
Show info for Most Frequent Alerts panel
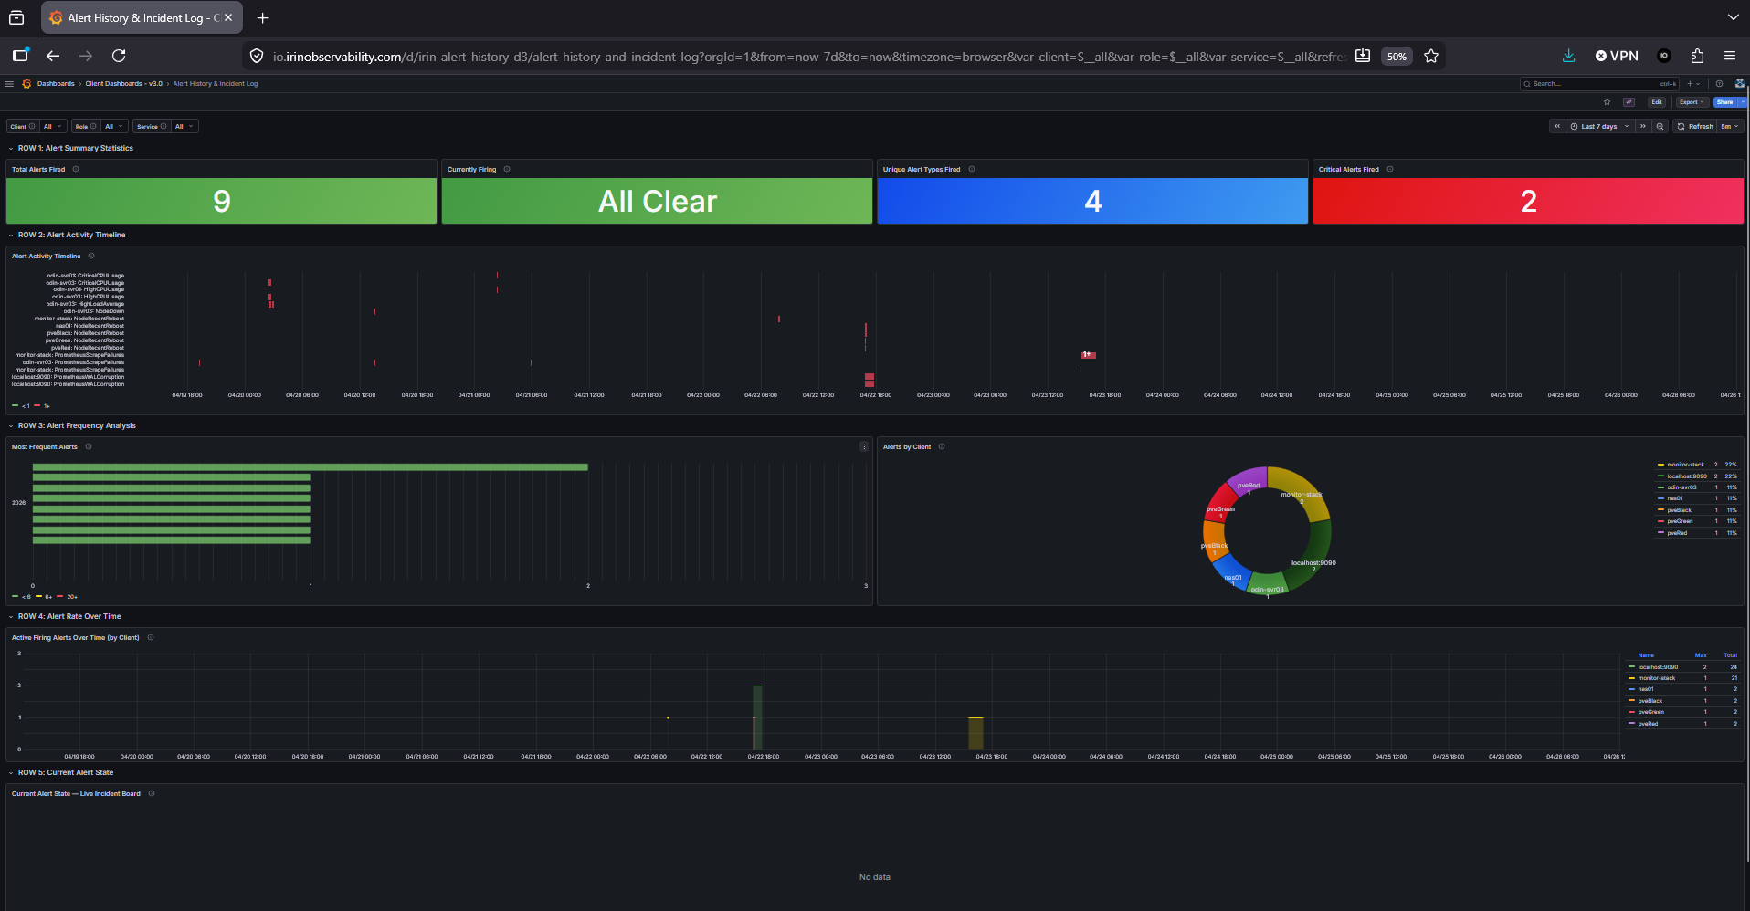click(89, 446)
